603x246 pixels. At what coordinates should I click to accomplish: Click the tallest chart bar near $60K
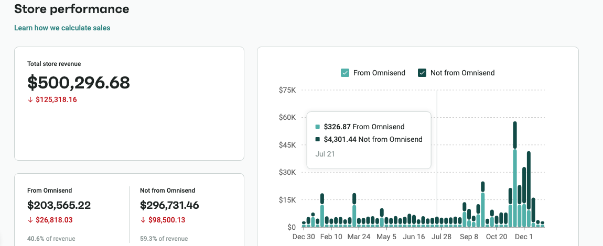pos(515,174)
